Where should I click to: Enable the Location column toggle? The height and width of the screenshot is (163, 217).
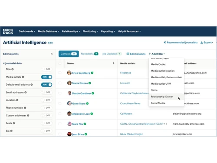click(x=46, y=100)
